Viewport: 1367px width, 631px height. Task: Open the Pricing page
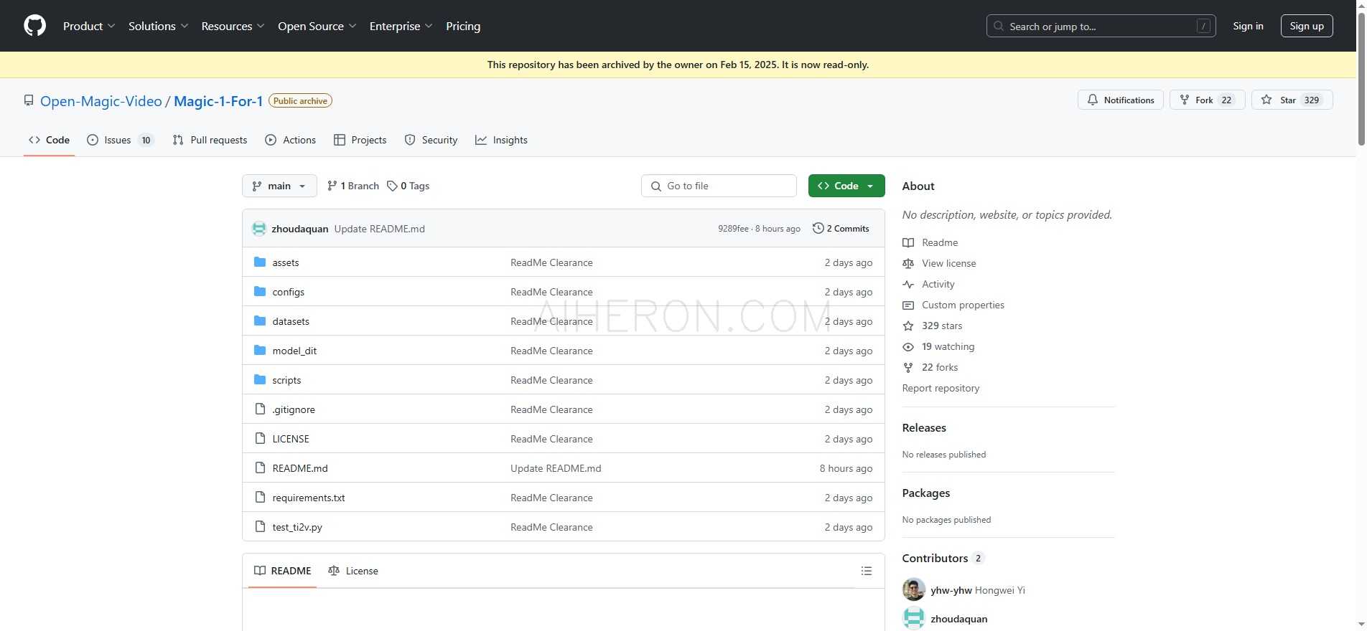pyautogui.click(x=463, y=26)
